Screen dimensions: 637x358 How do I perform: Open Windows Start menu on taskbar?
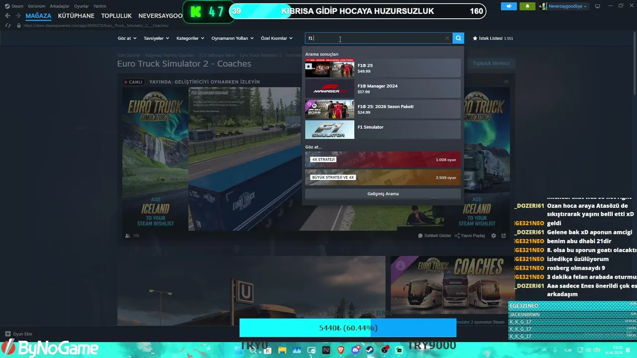point(238,350)
